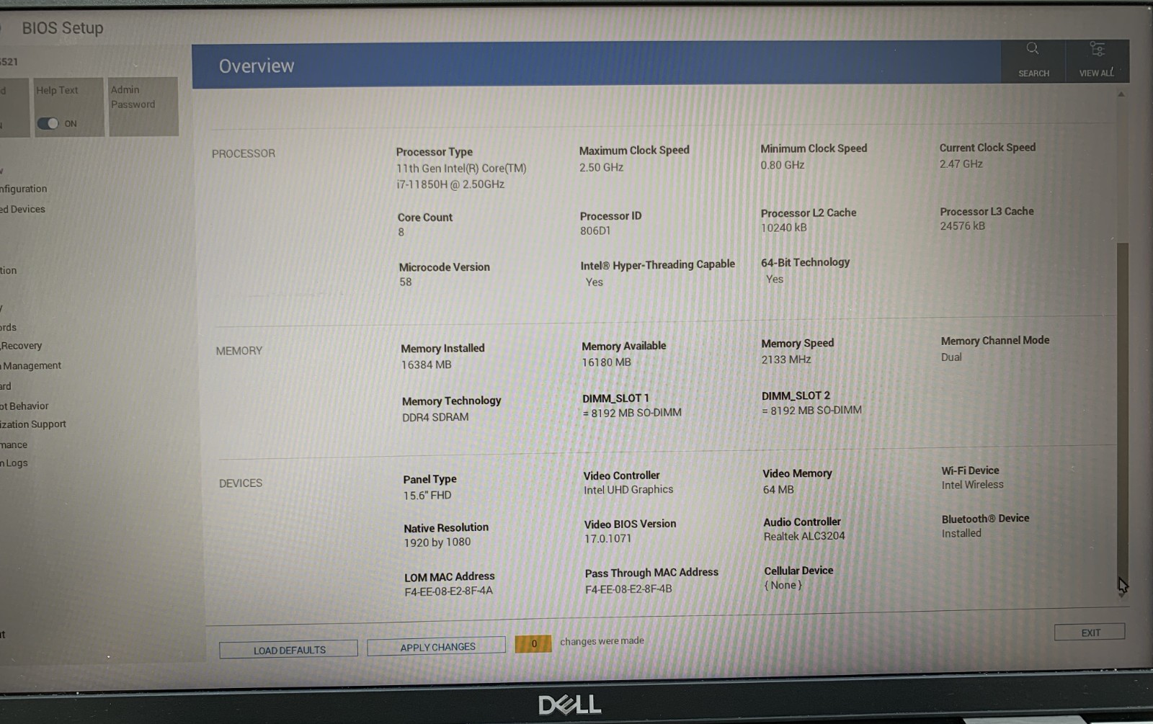This screenshot has height=724, width=1153.
Task: Click the MEMORY section label
Action: 239,351
